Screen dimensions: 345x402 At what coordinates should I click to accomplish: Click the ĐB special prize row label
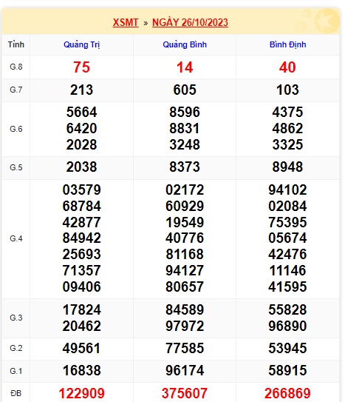pos(16,393)
